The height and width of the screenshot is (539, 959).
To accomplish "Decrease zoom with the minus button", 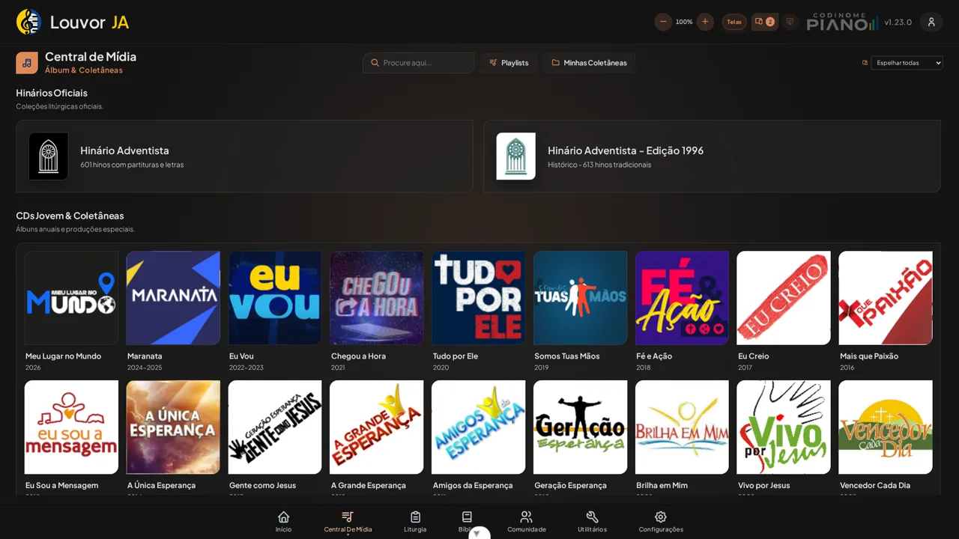I will (x=663, y=22).
